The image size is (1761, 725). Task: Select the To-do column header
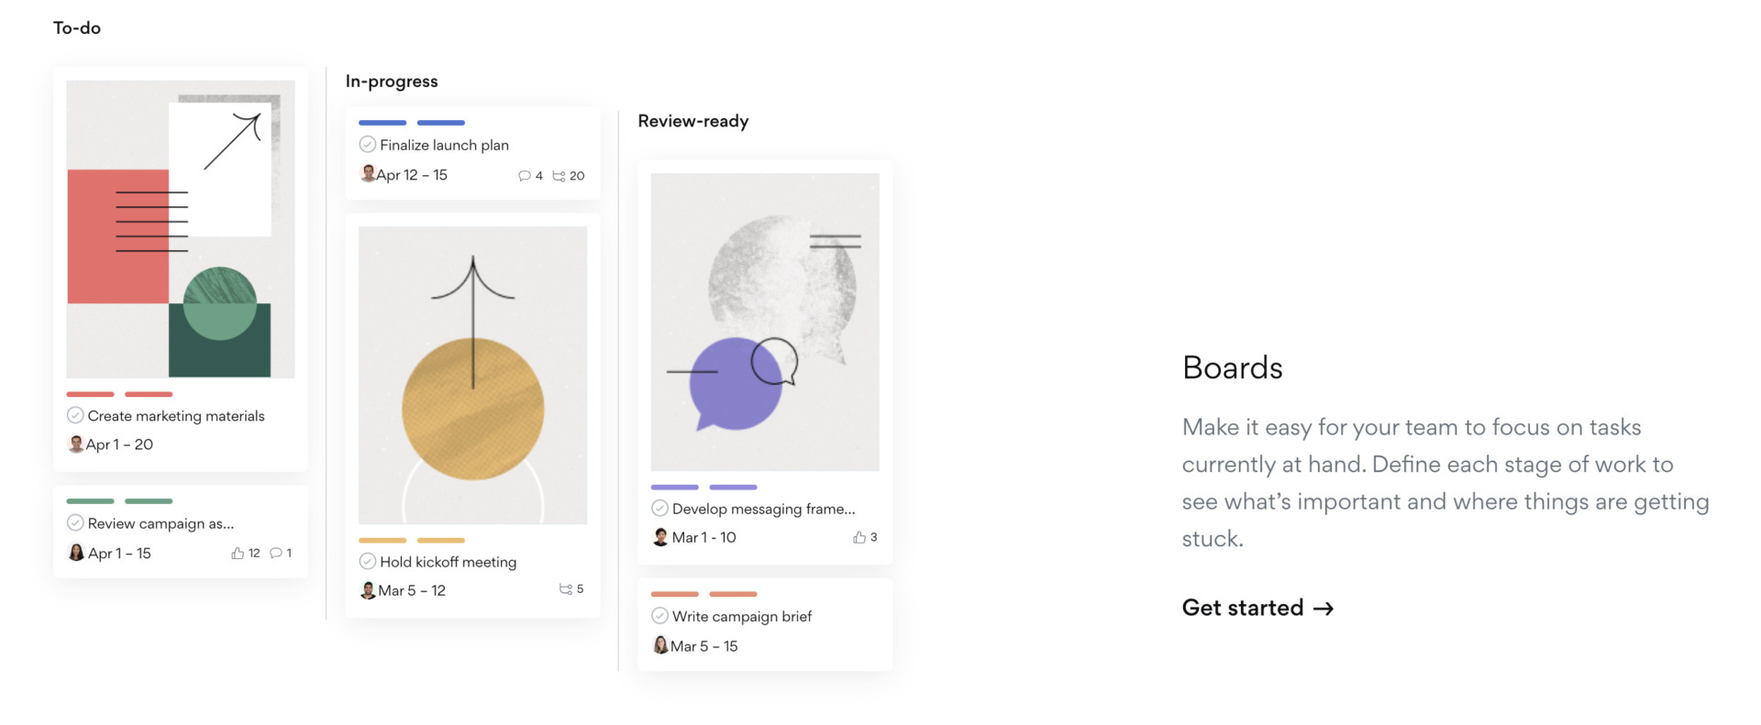click(x=79, y=27)
